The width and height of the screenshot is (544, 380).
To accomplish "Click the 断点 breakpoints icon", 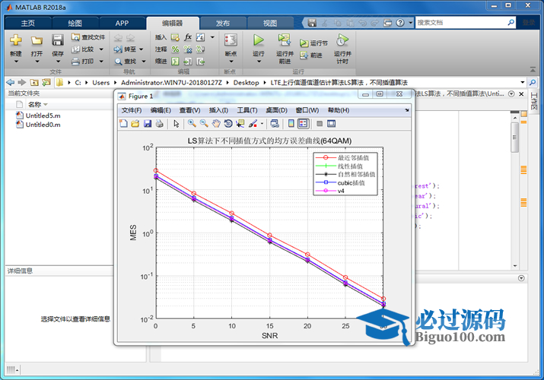I will pos(231,40).
